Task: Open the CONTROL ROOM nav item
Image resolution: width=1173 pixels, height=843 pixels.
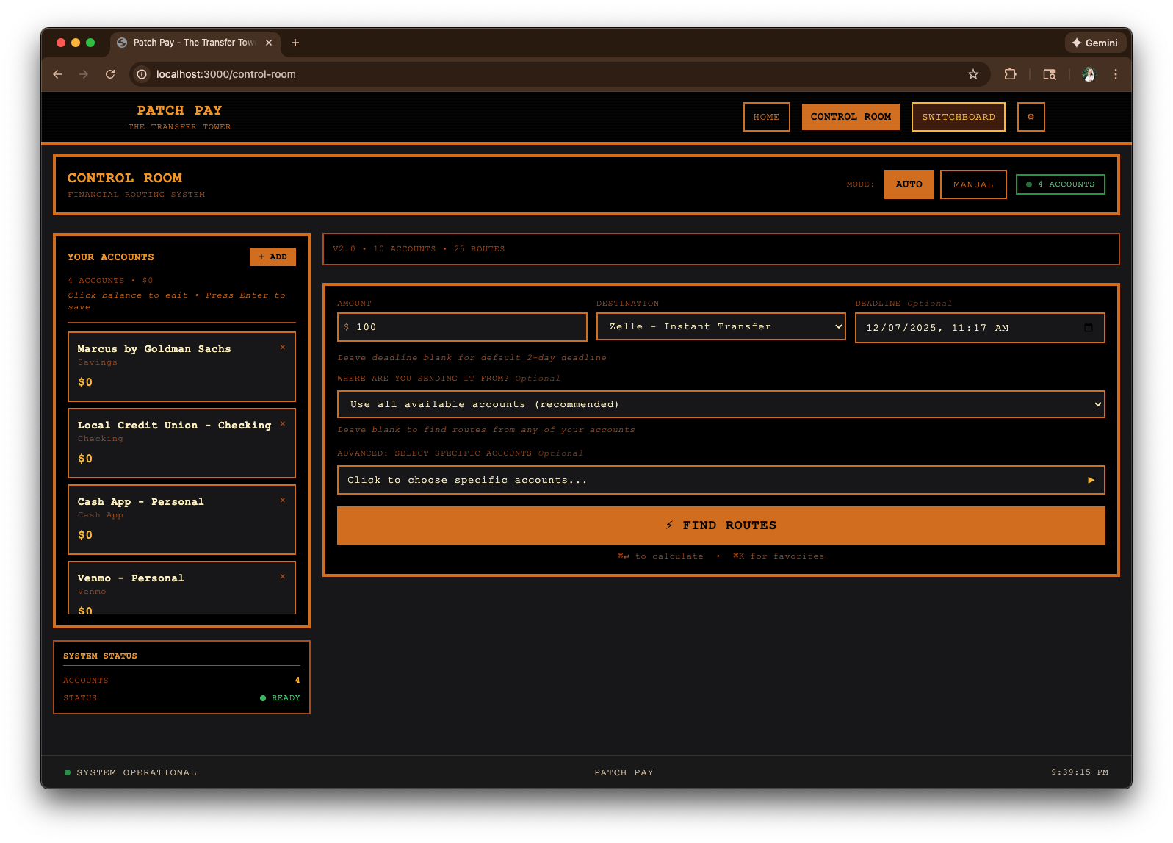Action: pos(851,117)
